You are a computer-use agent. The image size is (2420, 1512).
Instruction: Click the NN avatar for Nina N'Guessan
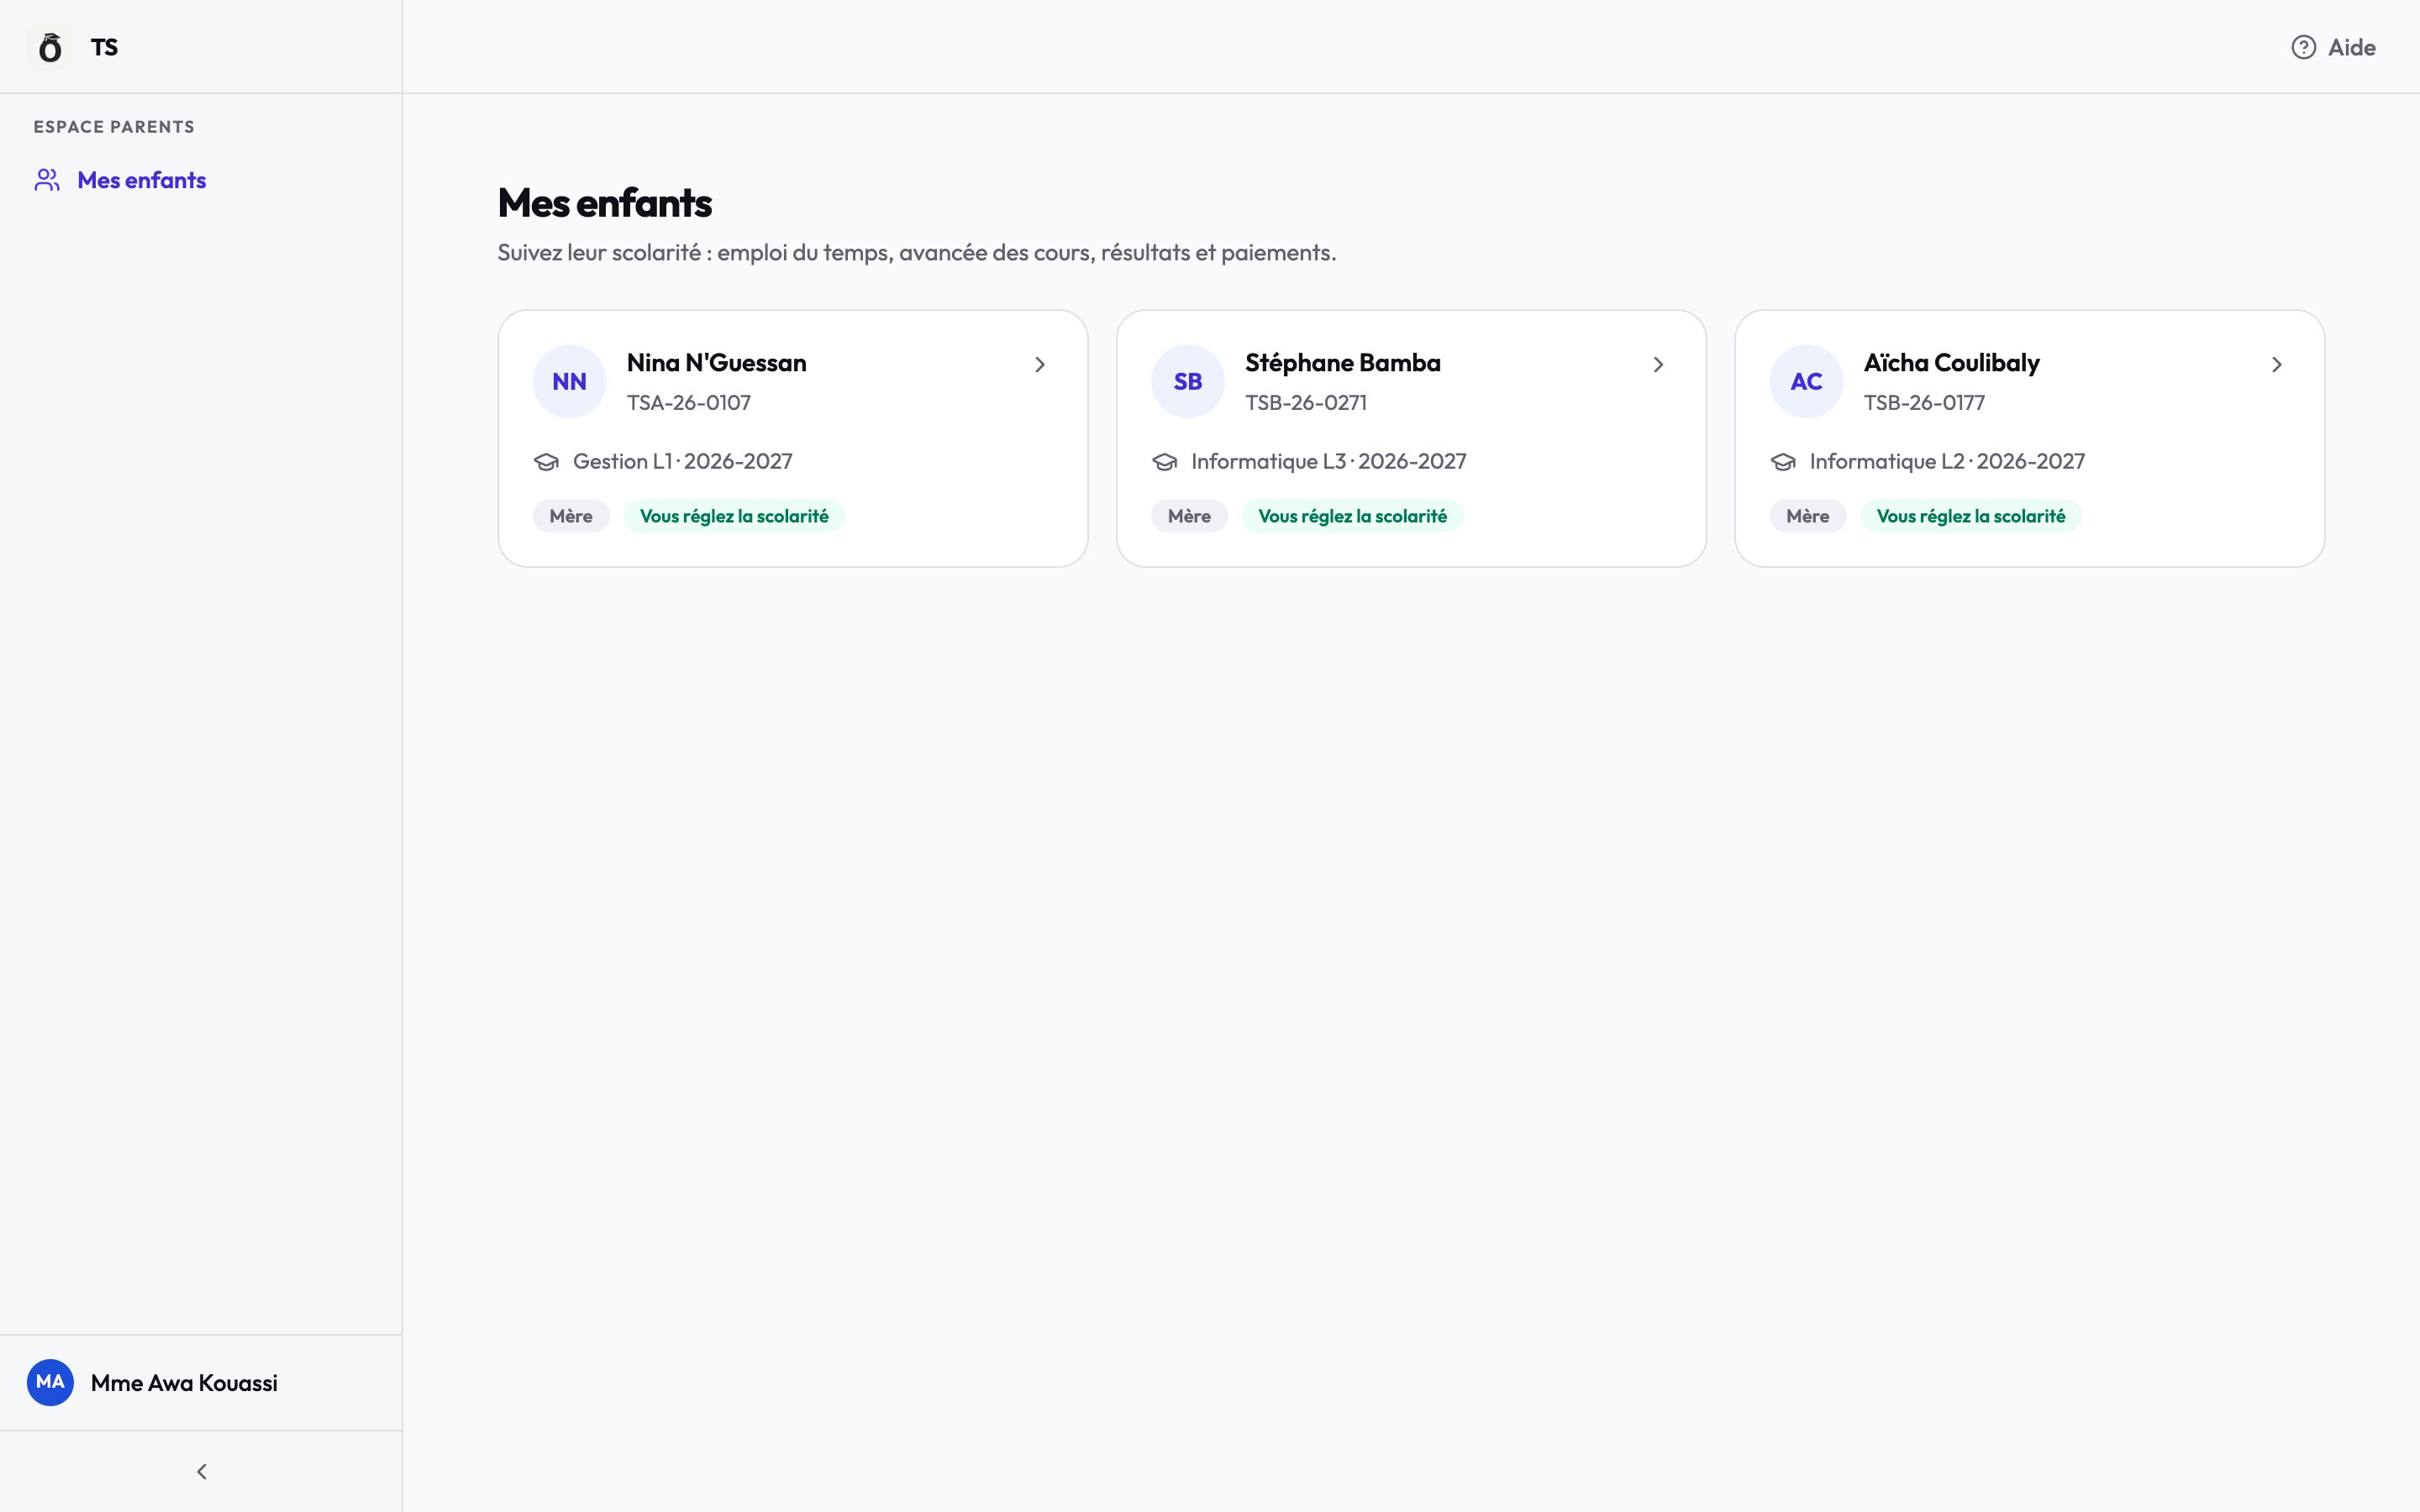569,381
